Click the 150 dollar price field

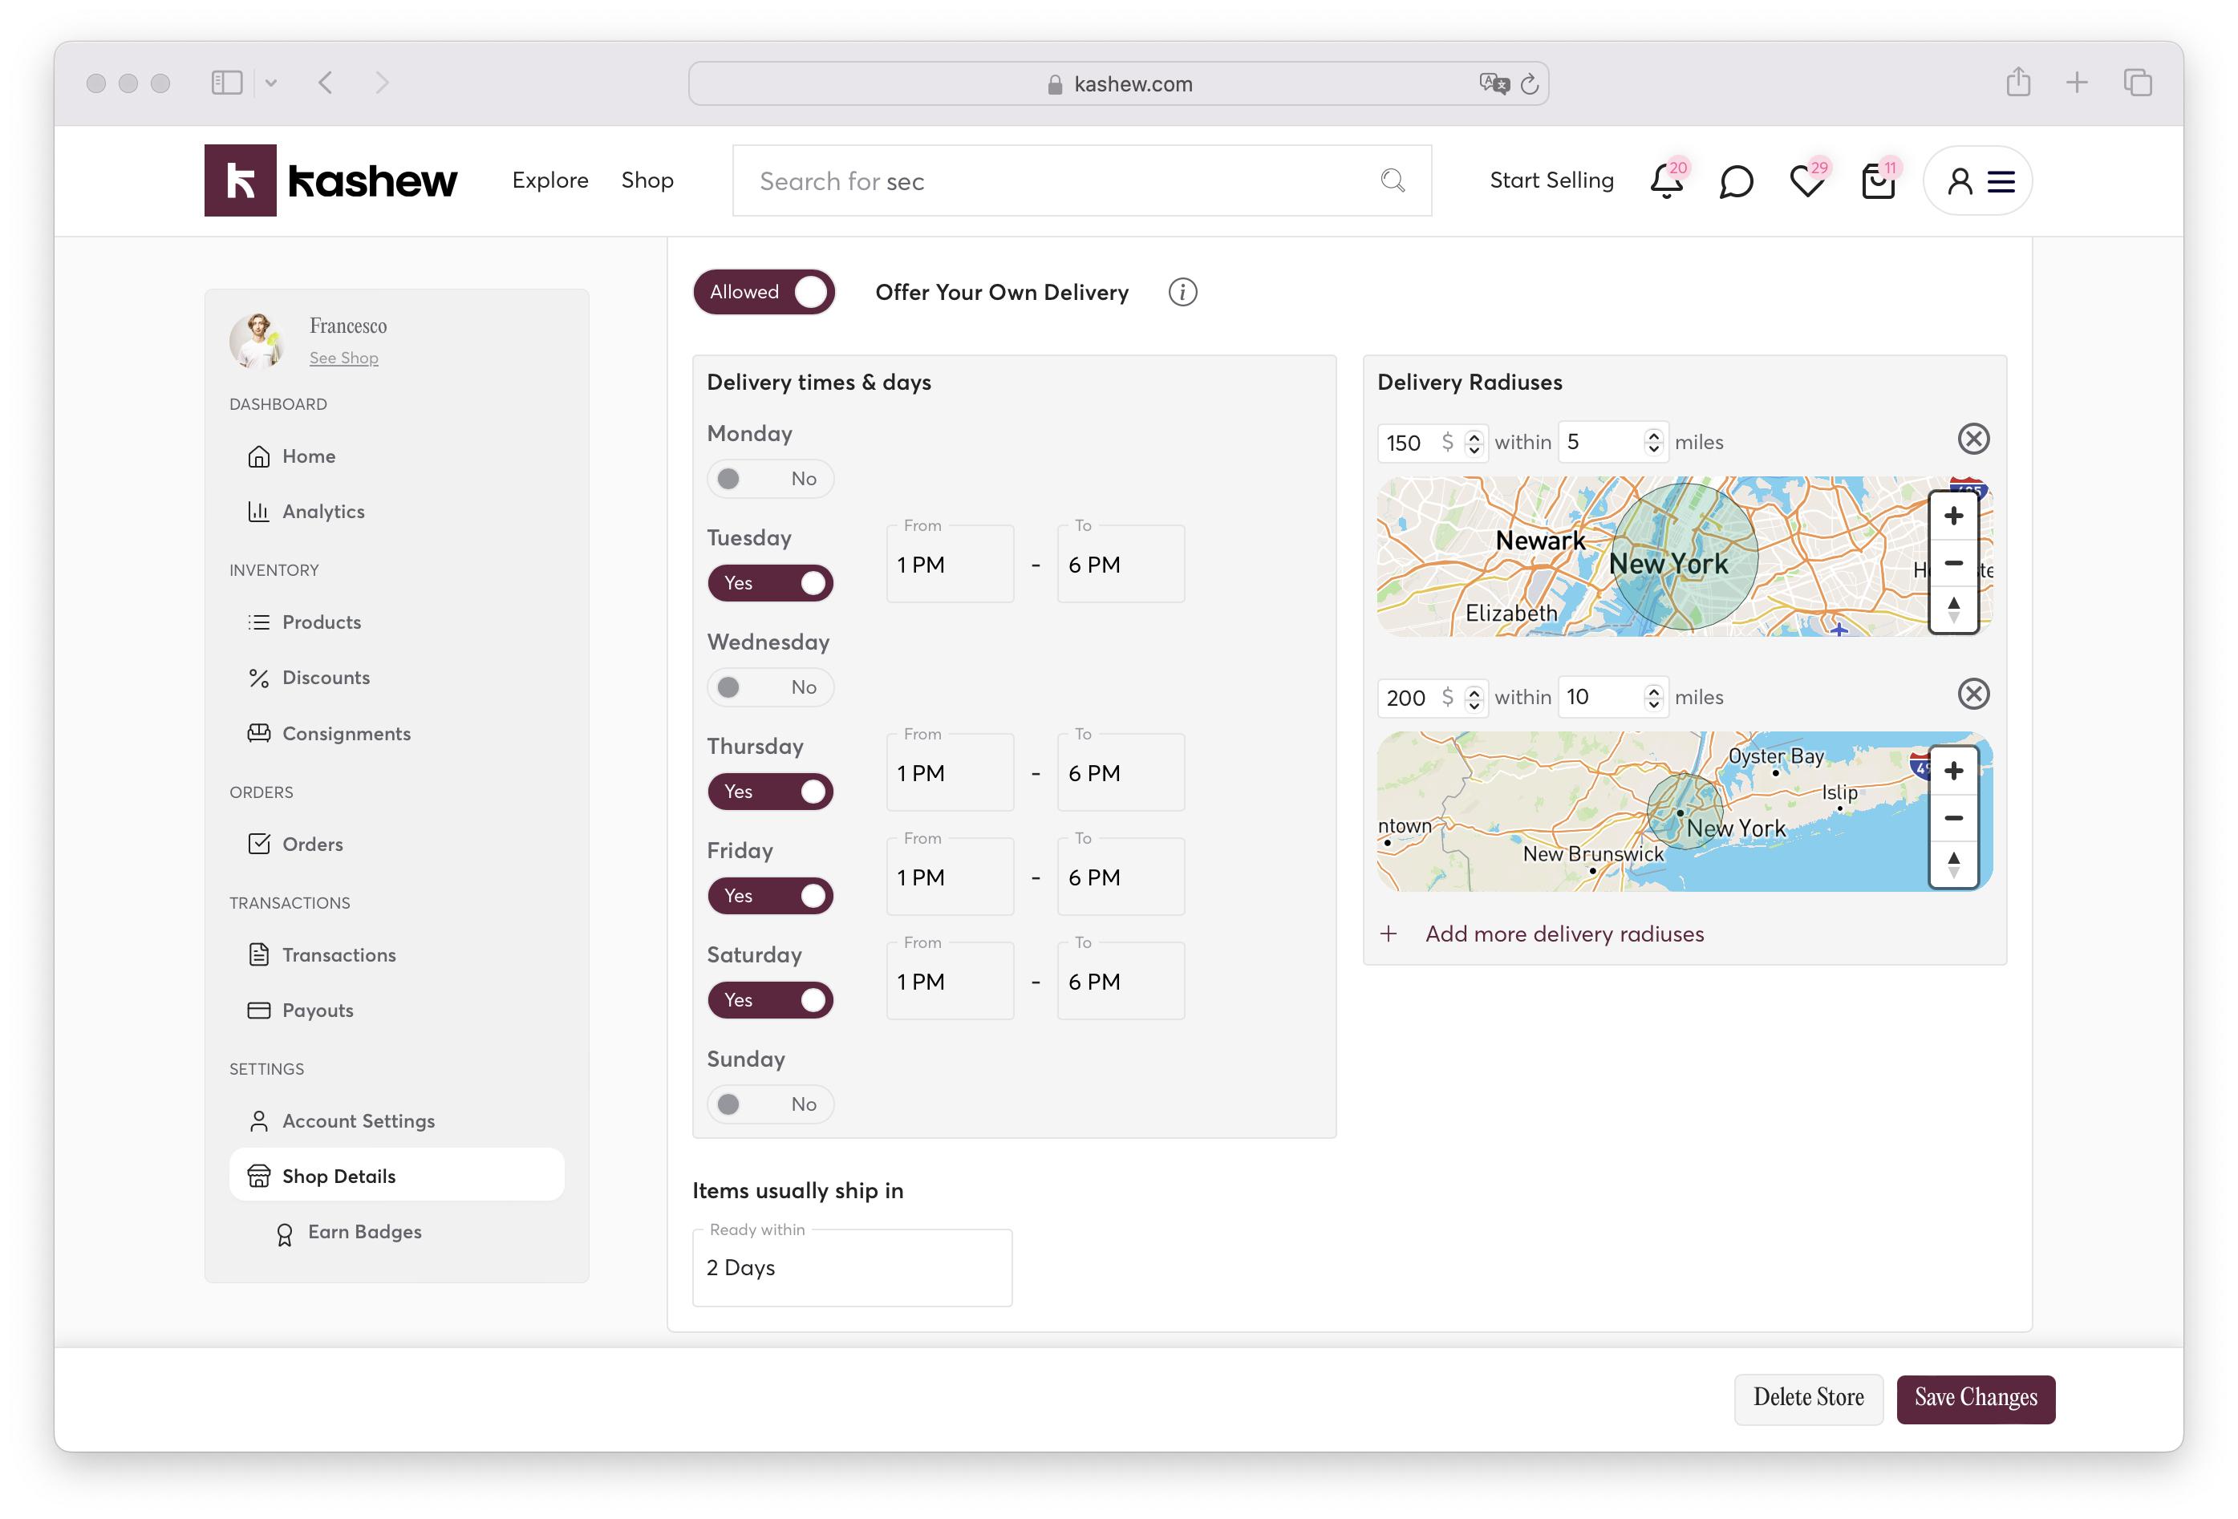click(1410, 443)
